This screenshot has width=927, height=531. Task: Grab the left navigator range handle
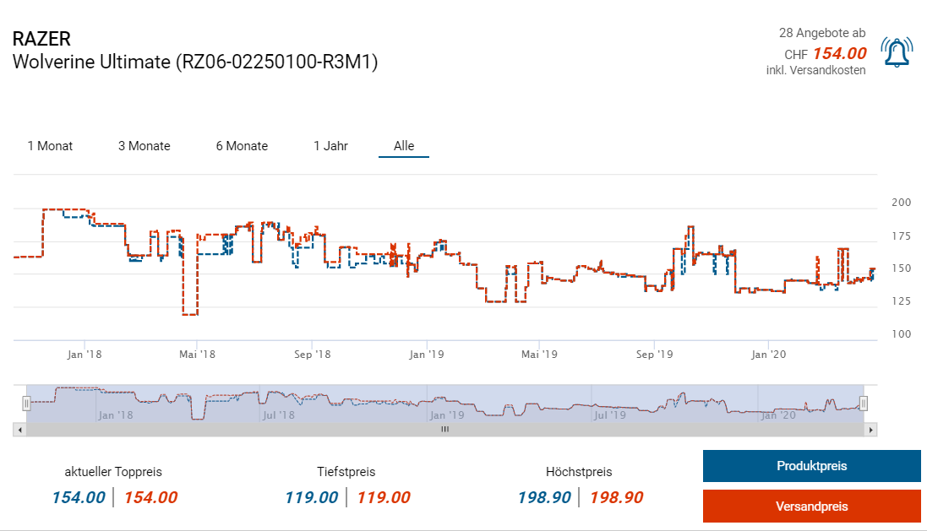tap(26, 404)
